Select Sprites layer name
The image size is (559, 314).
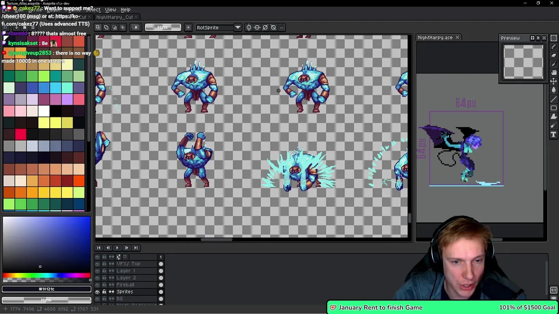[125, 292]
